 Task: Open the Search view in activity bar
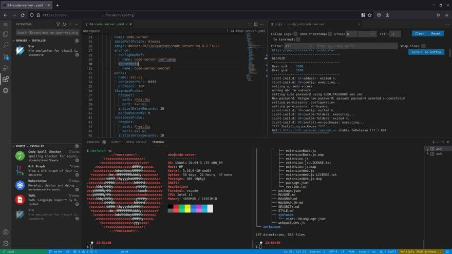click(x=6, y=45)
